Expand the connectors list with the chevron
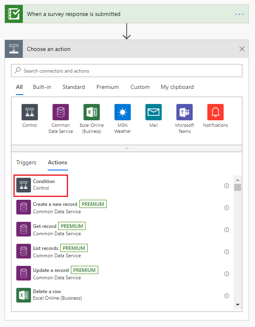This screenshot has width=255, height=327. 127,148
